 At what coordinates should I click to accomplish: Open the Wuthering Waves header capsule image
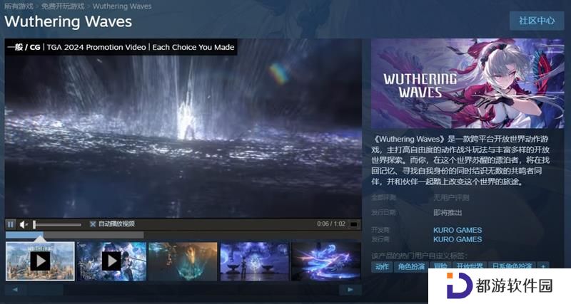[x=468, y=83]
